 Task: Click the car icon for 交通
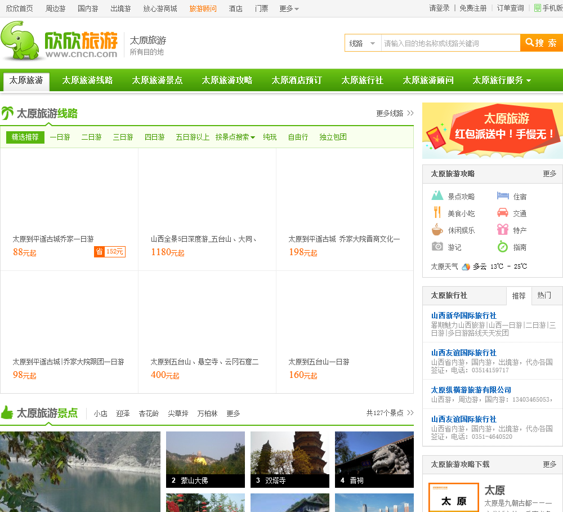[x=503, y=212]
